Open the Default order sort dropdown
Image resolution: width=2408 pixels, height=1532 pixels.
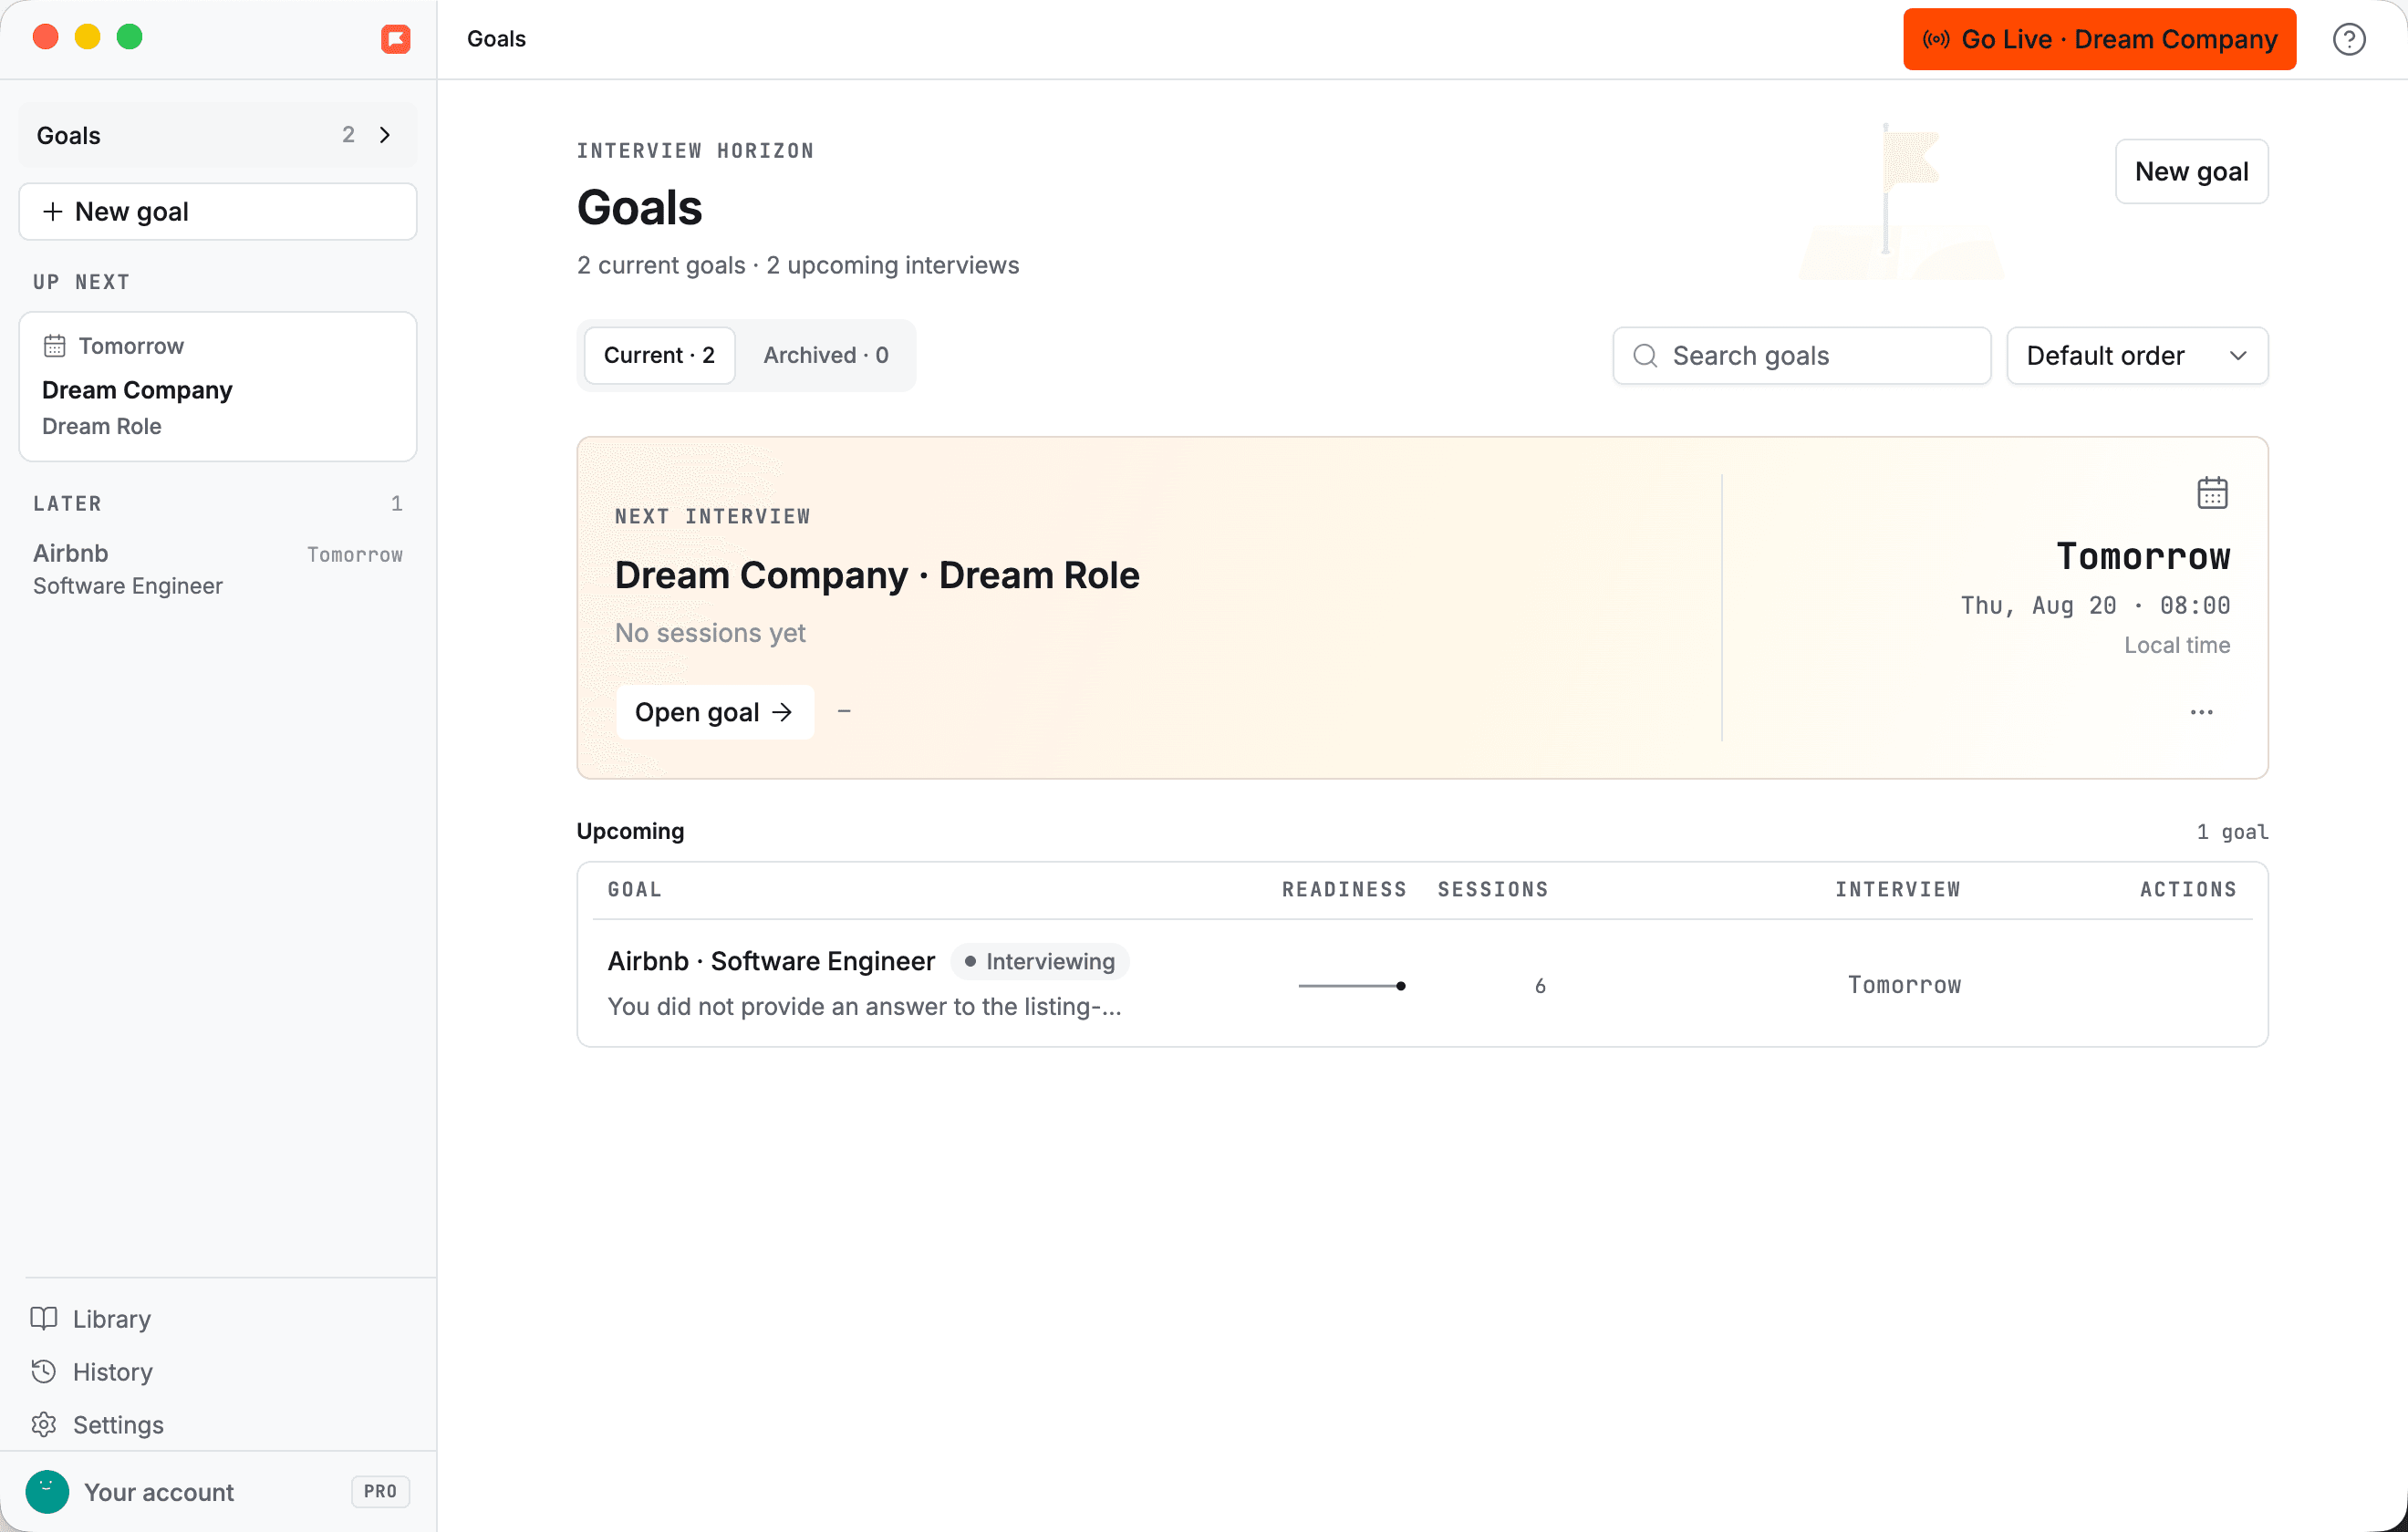(2137, 355)
